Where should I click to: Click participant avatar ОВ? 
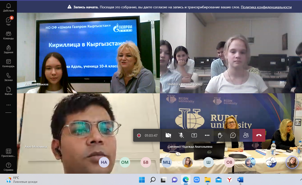pos(229,162)
